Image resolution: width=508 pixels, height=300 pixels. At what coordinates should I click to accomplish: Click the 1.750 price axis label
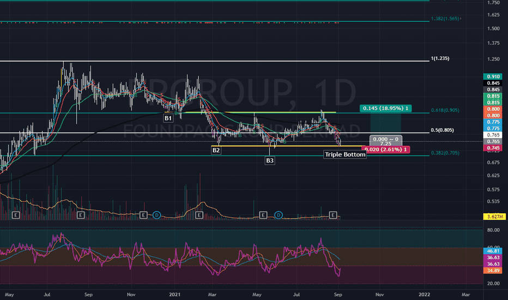coord(493,3)
